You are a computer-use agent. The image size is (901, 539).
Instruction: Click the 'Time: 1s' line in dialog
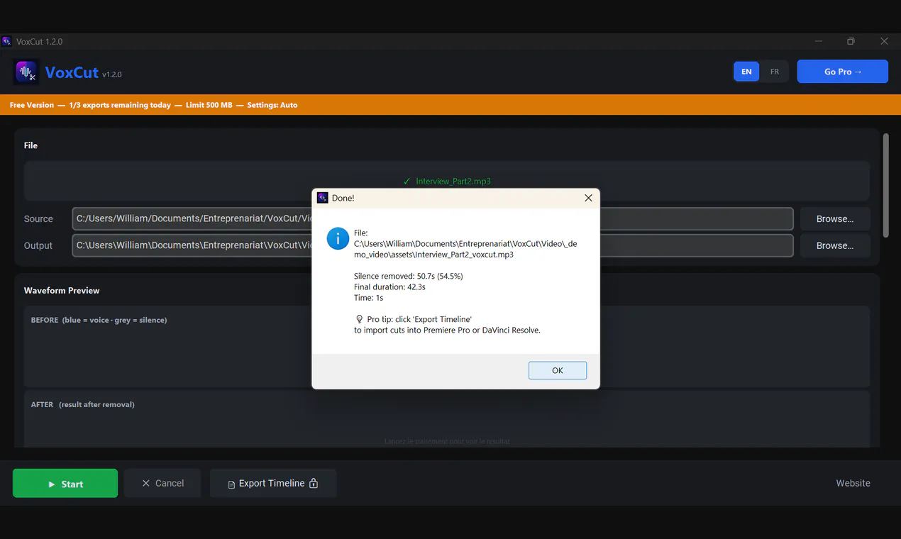(x=368, y=298)
